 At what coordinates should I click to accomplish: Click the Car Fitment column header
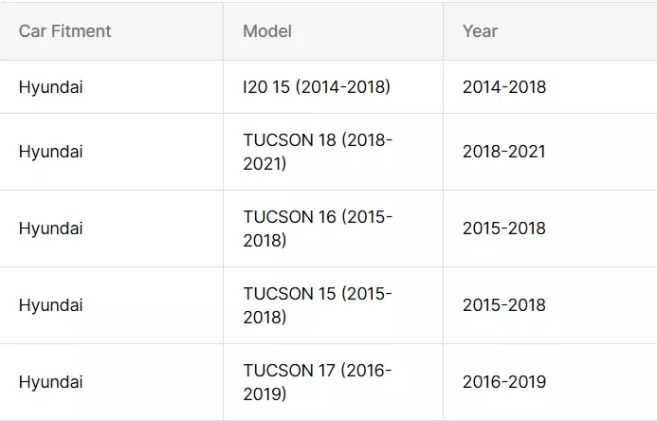(x=64, y=31)
